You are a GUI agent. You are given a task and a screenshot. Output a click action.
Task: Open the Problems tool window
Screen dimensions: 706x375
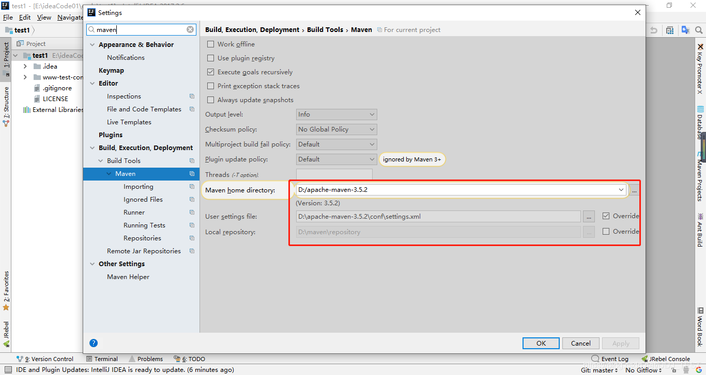pyautogui.click(x=146, y=359)
